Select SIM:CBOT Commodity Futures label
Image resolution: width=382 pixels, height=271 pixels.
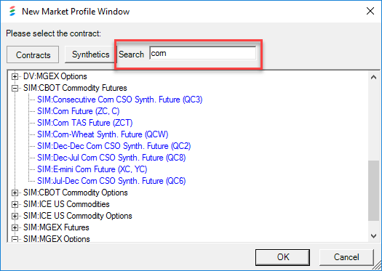pos(75,88)
